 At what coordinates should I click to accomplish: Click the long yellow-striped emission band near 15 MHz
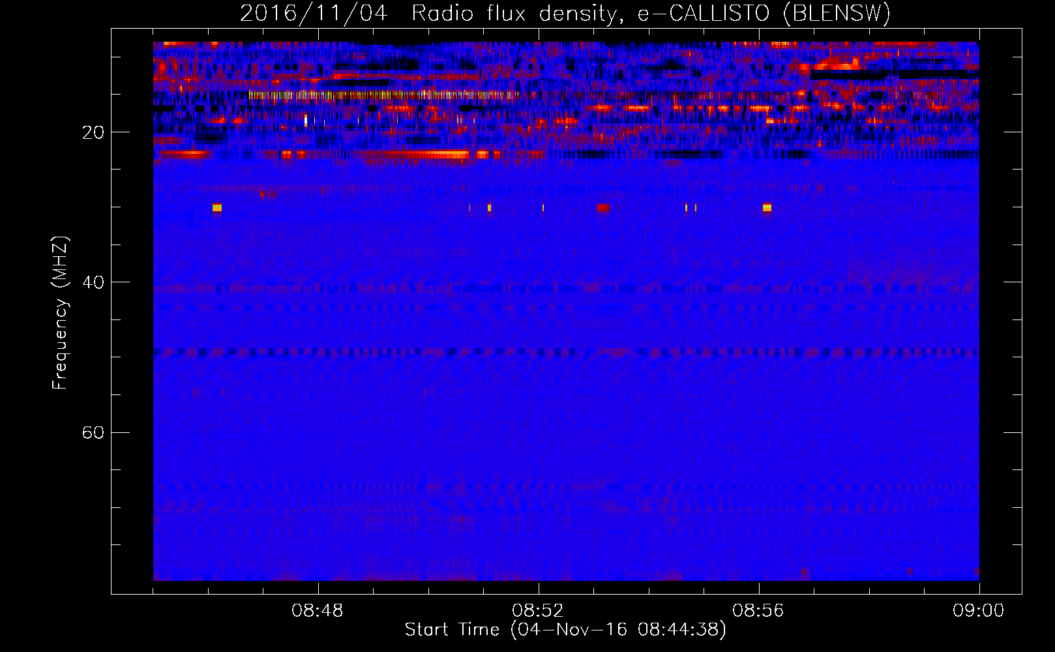tap(385, 95)
